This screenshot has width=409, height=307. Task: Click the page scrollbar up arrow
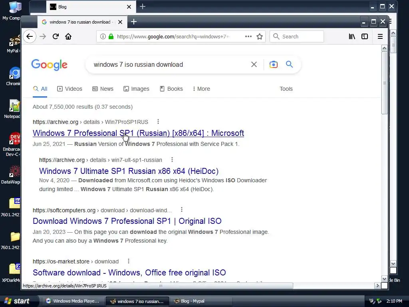385,48
